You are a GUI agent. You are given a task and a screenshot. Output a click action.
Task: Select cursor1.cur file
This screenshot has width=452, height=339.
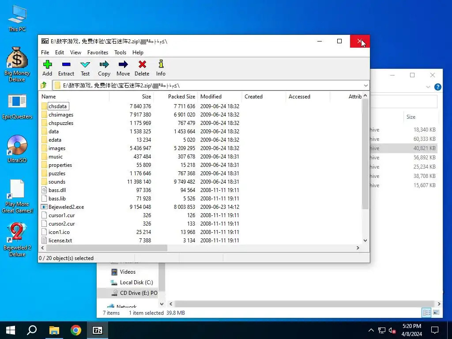tap(62, 215)
